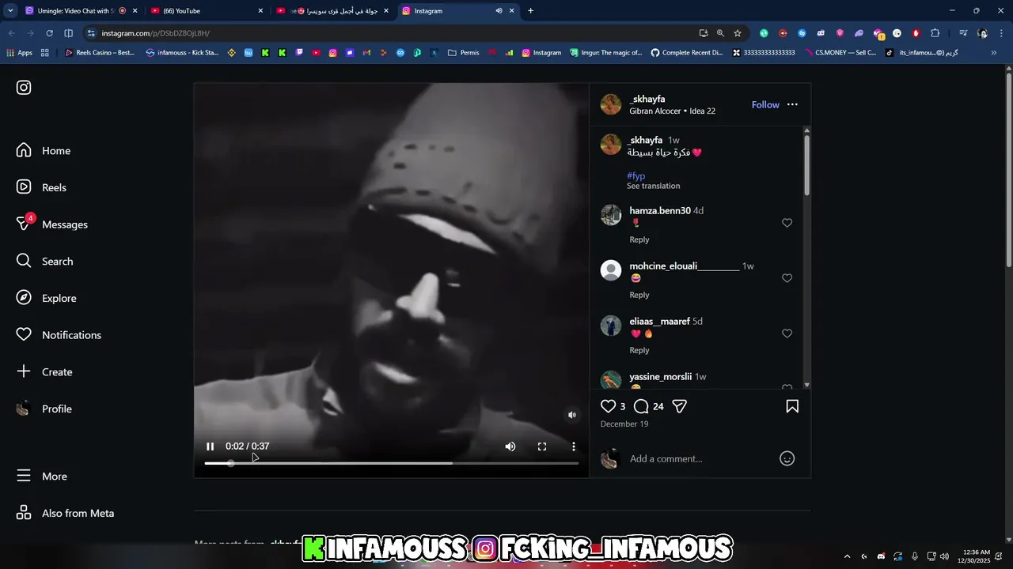The height and width of the screenshot is (569, 1013).
Task: Reload the page
Action: [49, 33]
